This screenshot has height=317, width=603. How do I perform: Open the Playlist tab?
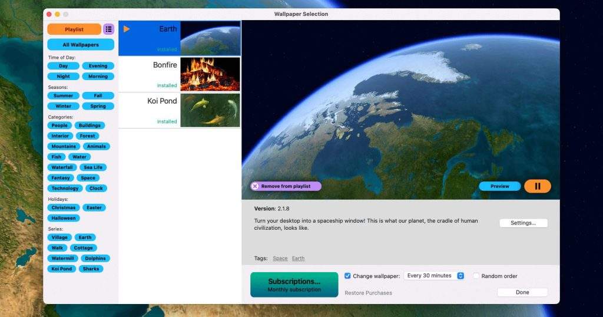74,29
